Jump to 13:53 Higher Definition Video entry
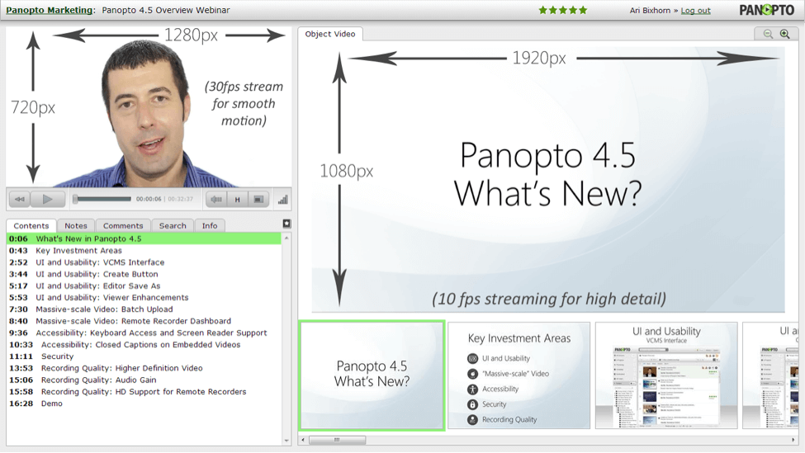Screen dimensions: 805x453 [144, 368]
